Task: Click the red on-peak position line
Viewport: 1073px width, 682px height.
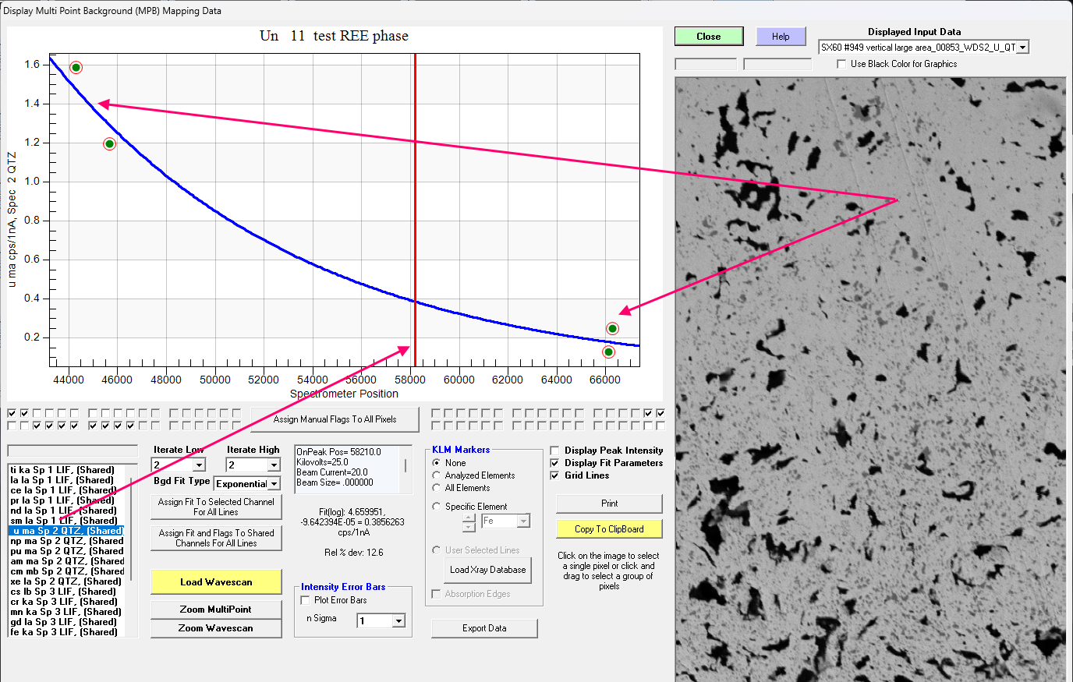Action: pos(415,234)
